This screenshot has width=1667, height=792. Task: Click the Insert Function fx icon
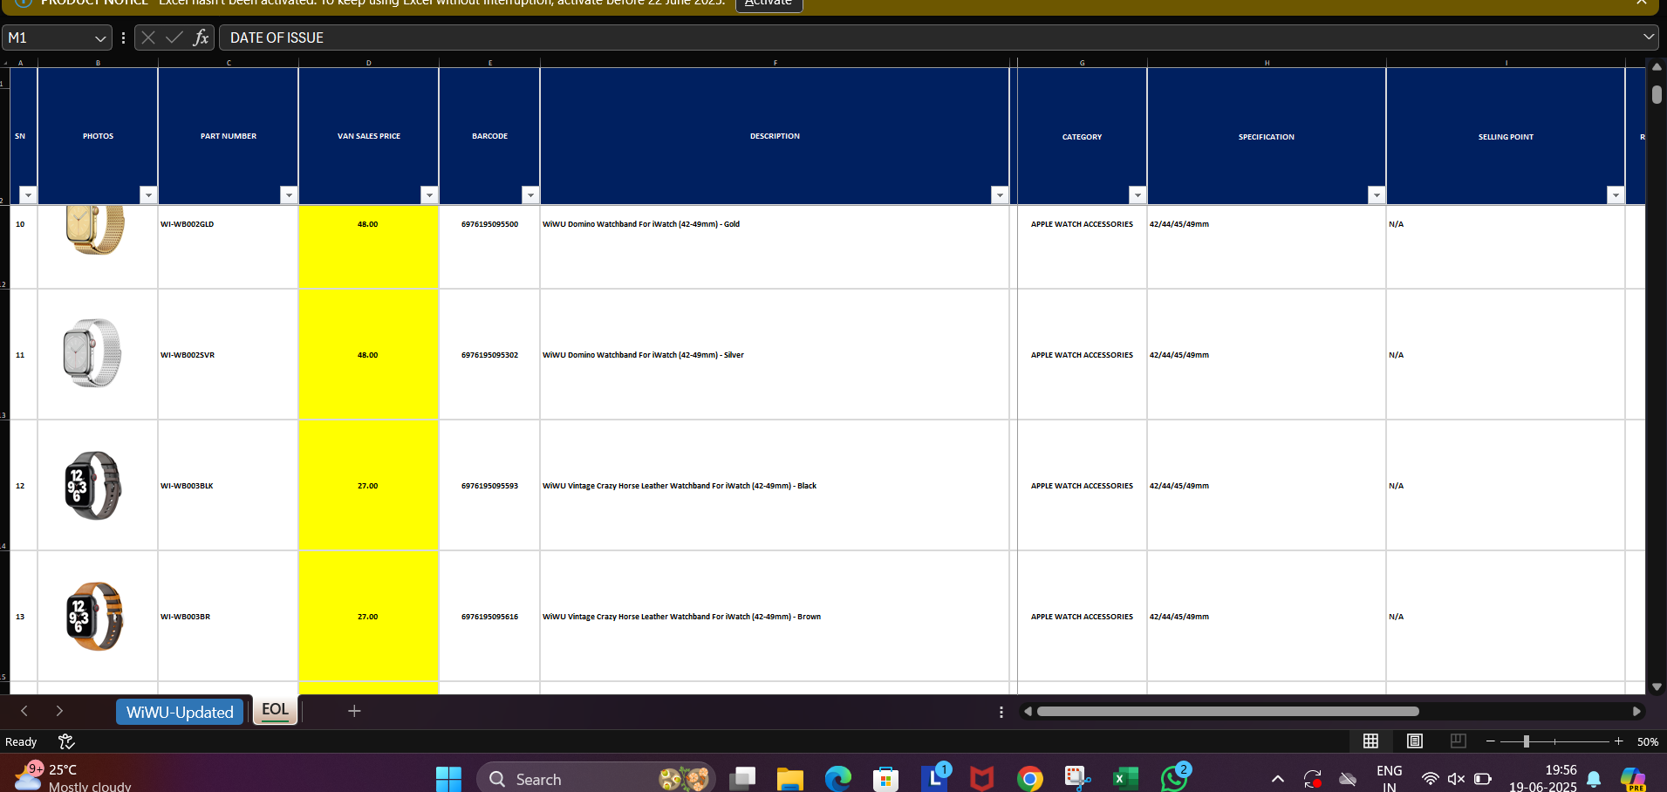[x=201, y=38]
